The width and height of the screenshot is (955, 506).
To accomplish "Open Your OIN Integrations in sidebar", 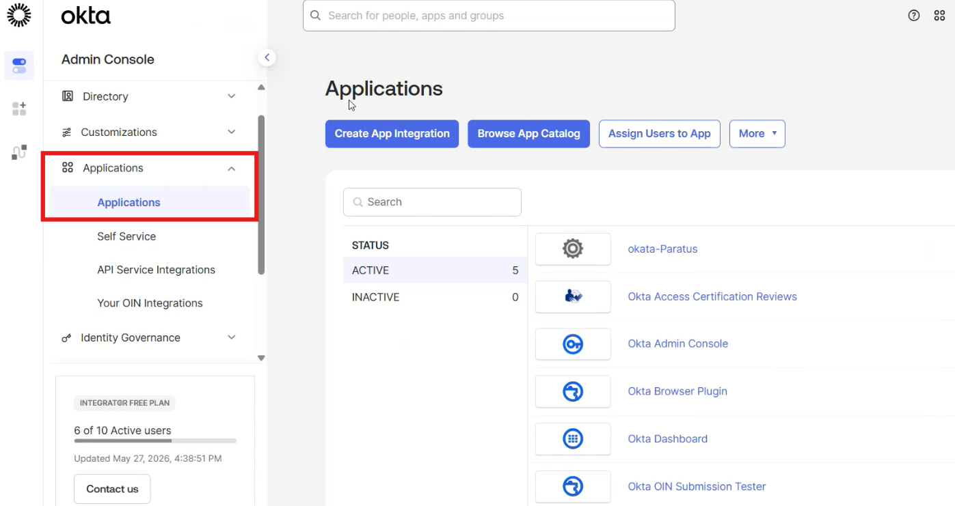I will (x=150, y=303).
